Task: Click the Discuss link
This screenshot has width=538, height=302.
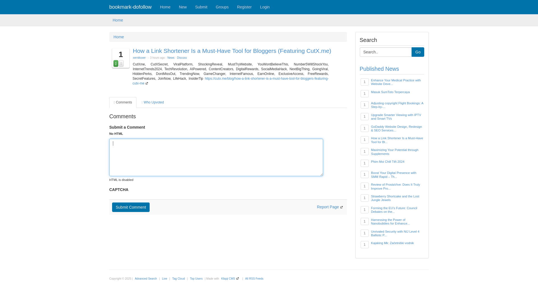Action: tap(182, 58)
